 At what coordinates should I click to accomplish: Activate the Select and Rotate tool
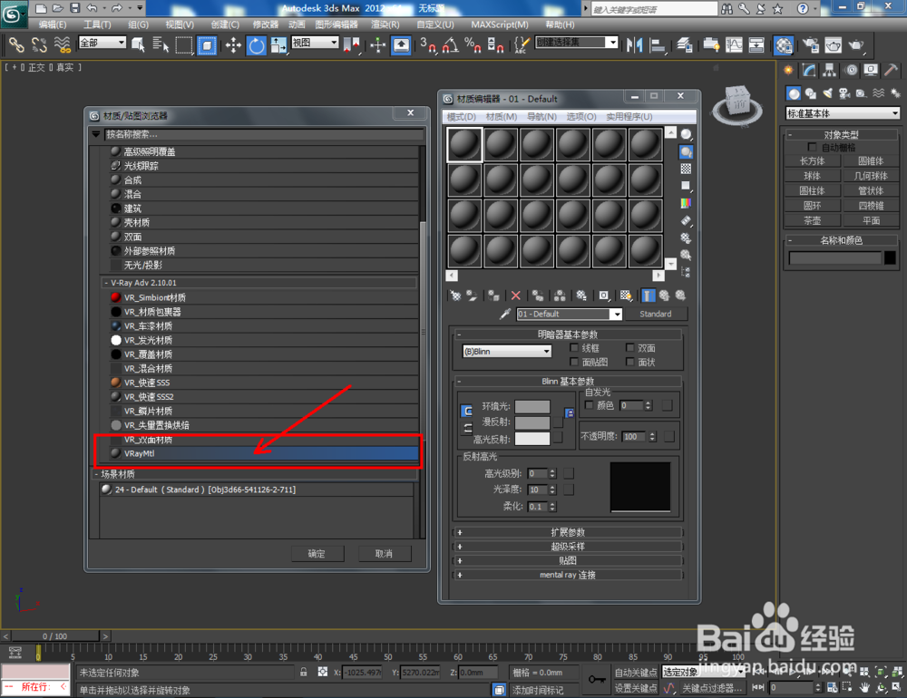point(257,45)
